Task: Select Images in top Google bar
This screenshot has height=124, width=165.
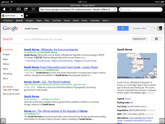Action: point(29,20)
